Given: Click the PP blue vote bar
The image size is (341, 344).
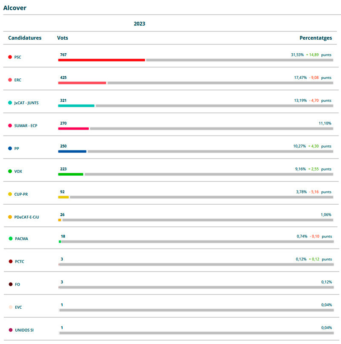Looking at the screenshot, I should [x=72, y=151].
